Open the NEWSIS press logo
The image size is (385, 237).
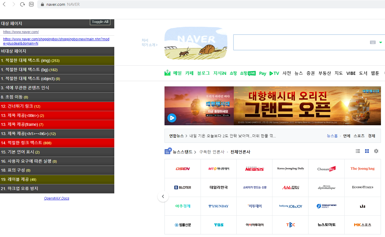click(255, 169)
